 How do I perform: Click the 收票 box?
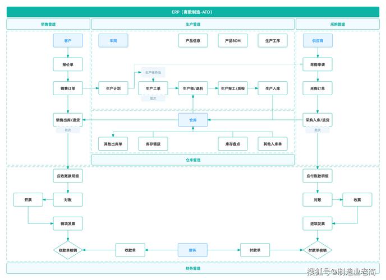pos(357,200)
